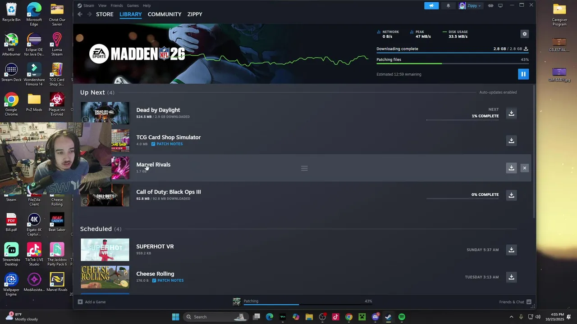This screenshot has width=577, height=324.
Task: Download SUPERHOT VR update now
Action: pyautogui.click(x=511, y=250)
